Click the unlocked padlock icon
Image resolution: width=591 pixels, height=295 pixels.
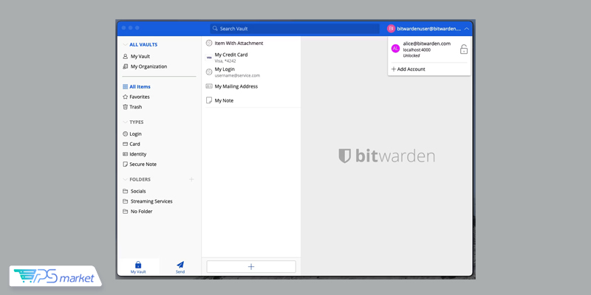(463, 49)
